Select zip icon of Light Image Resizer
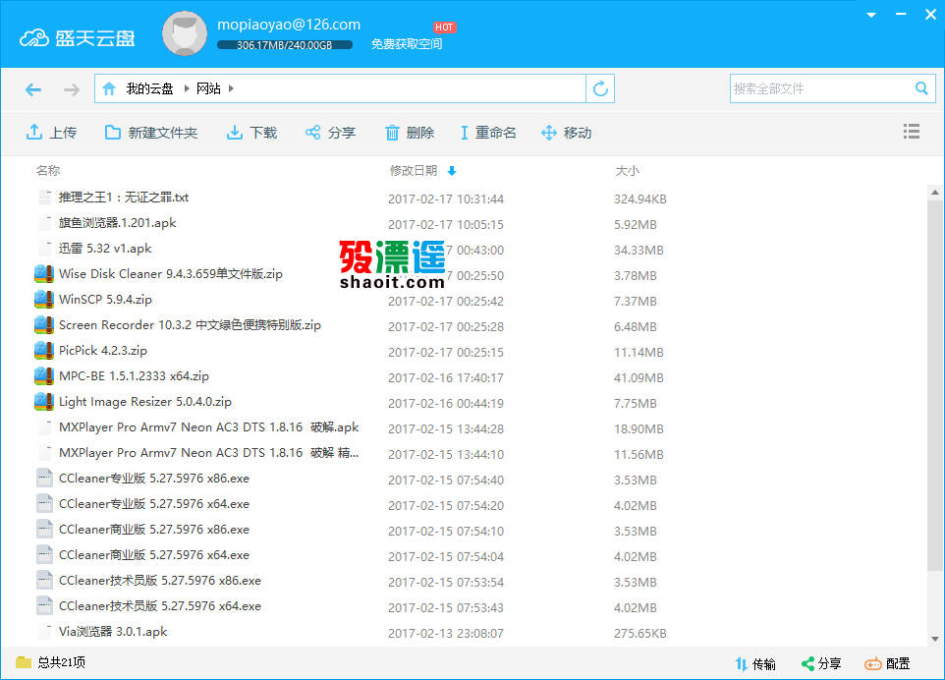 point(44,402)
